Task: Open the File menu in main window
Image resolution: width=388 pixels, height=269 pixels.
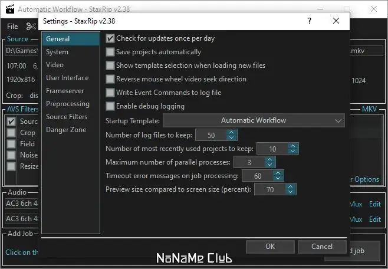Action: (12, 27)
